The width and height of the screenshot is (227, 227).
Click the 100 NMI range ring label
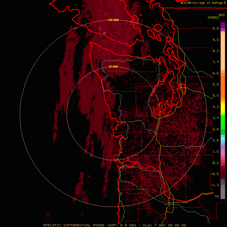coord(113,20)
